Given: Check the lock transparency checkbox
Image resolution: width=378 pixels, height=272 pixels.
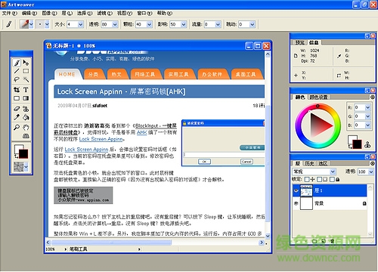Looking at the screenshot, I should pyautogui.click(x=319, y=179).
